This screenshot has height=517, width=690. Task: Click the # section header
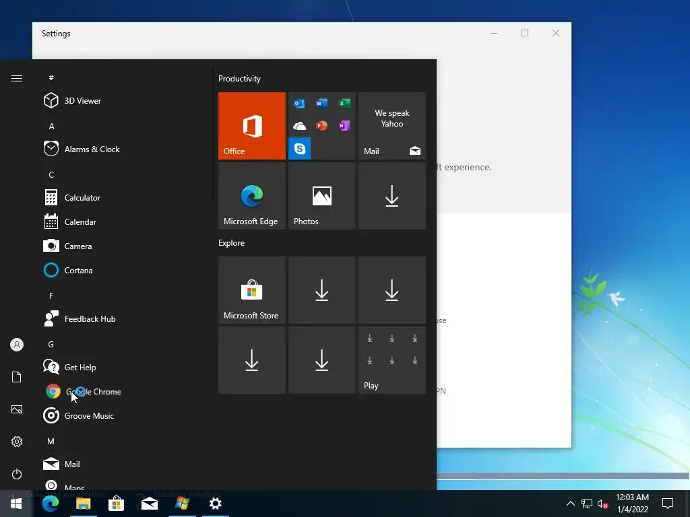click(x=51, y=77)
